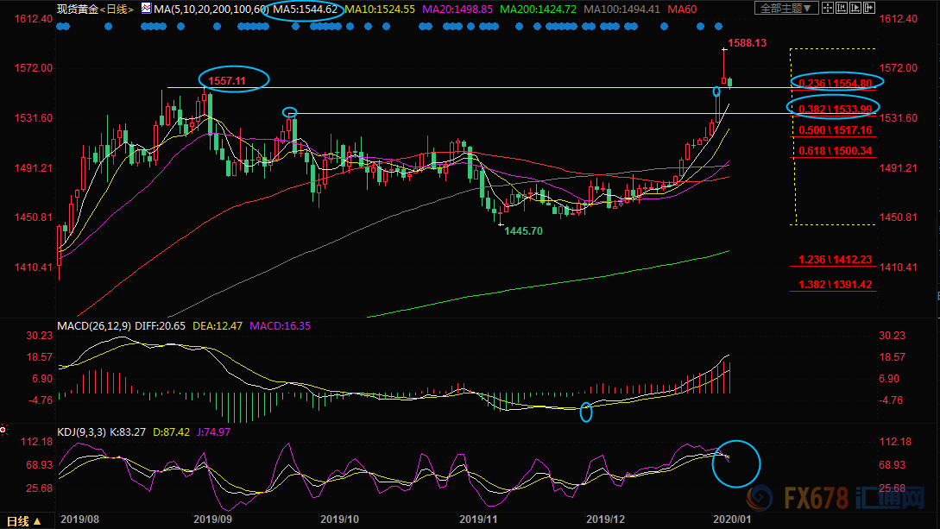The height and width of the screenshot is (529, 940).
Task: Open the <日线> period label beside 现货黄金
Action: coord(117,9)
